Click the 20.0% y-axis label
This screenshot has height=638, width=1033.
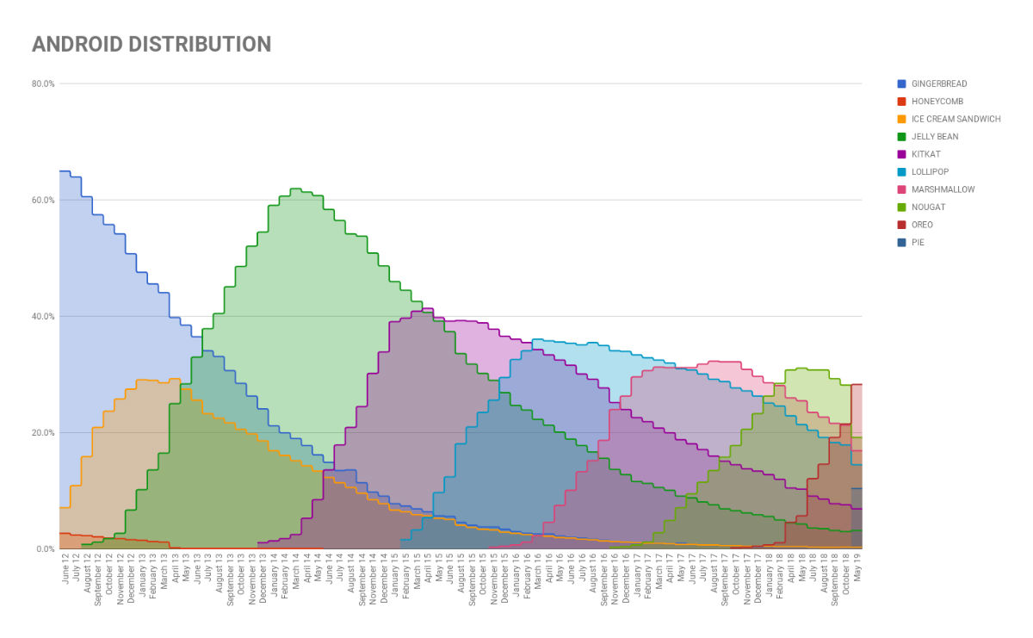point(44,433)
